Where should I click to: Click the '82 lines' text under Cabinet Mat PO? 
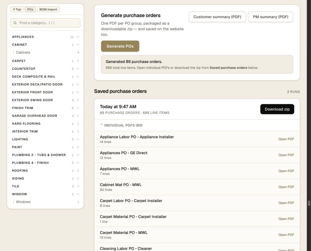click(106, 190)
